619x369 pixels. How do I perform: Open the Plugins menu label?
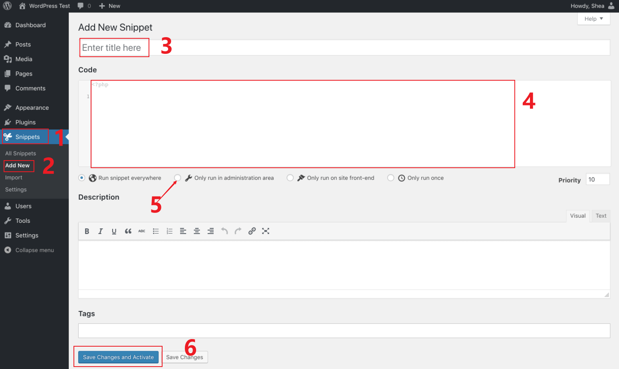[x=26, y=122]
